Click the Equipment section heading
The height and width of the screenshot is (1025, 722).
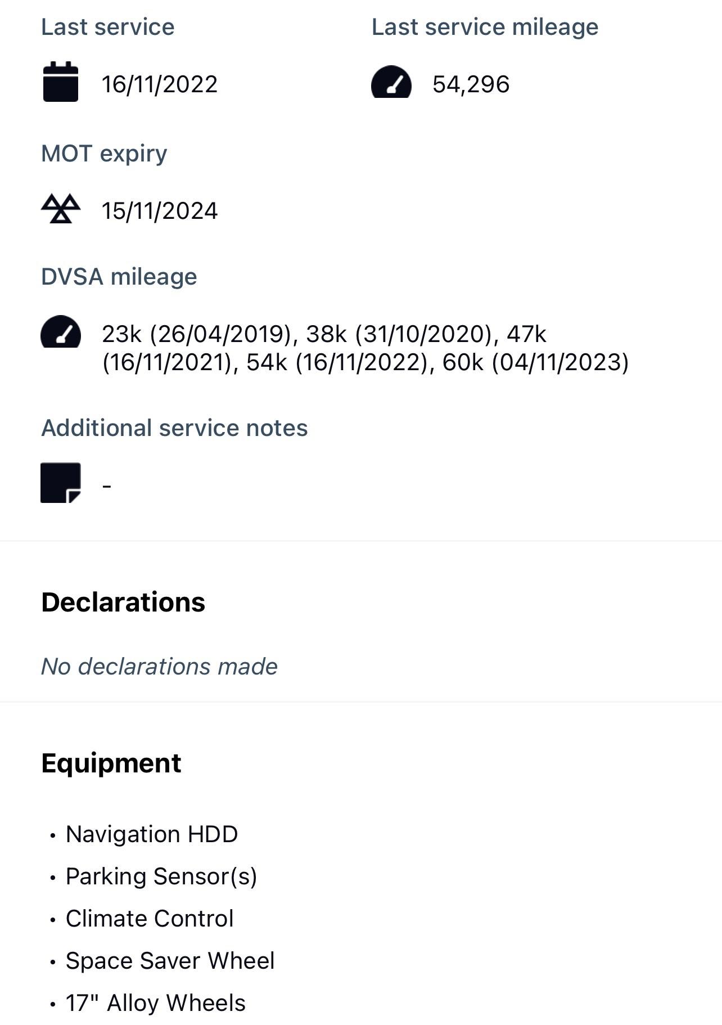point(111,763)
